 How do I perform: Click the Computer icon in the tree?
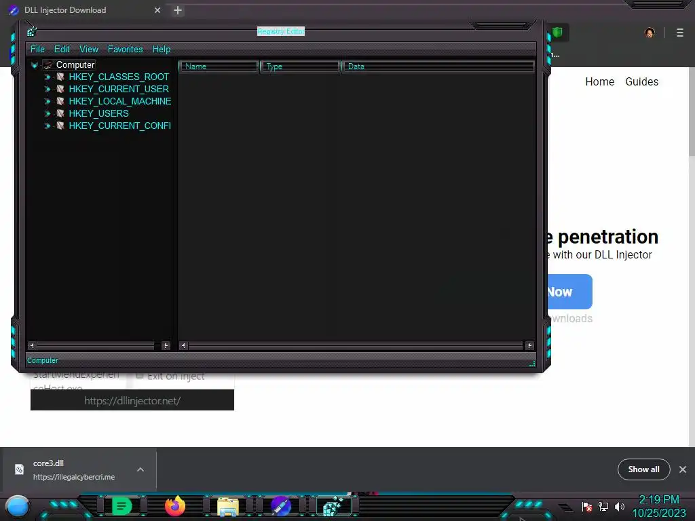coord(48,64)
